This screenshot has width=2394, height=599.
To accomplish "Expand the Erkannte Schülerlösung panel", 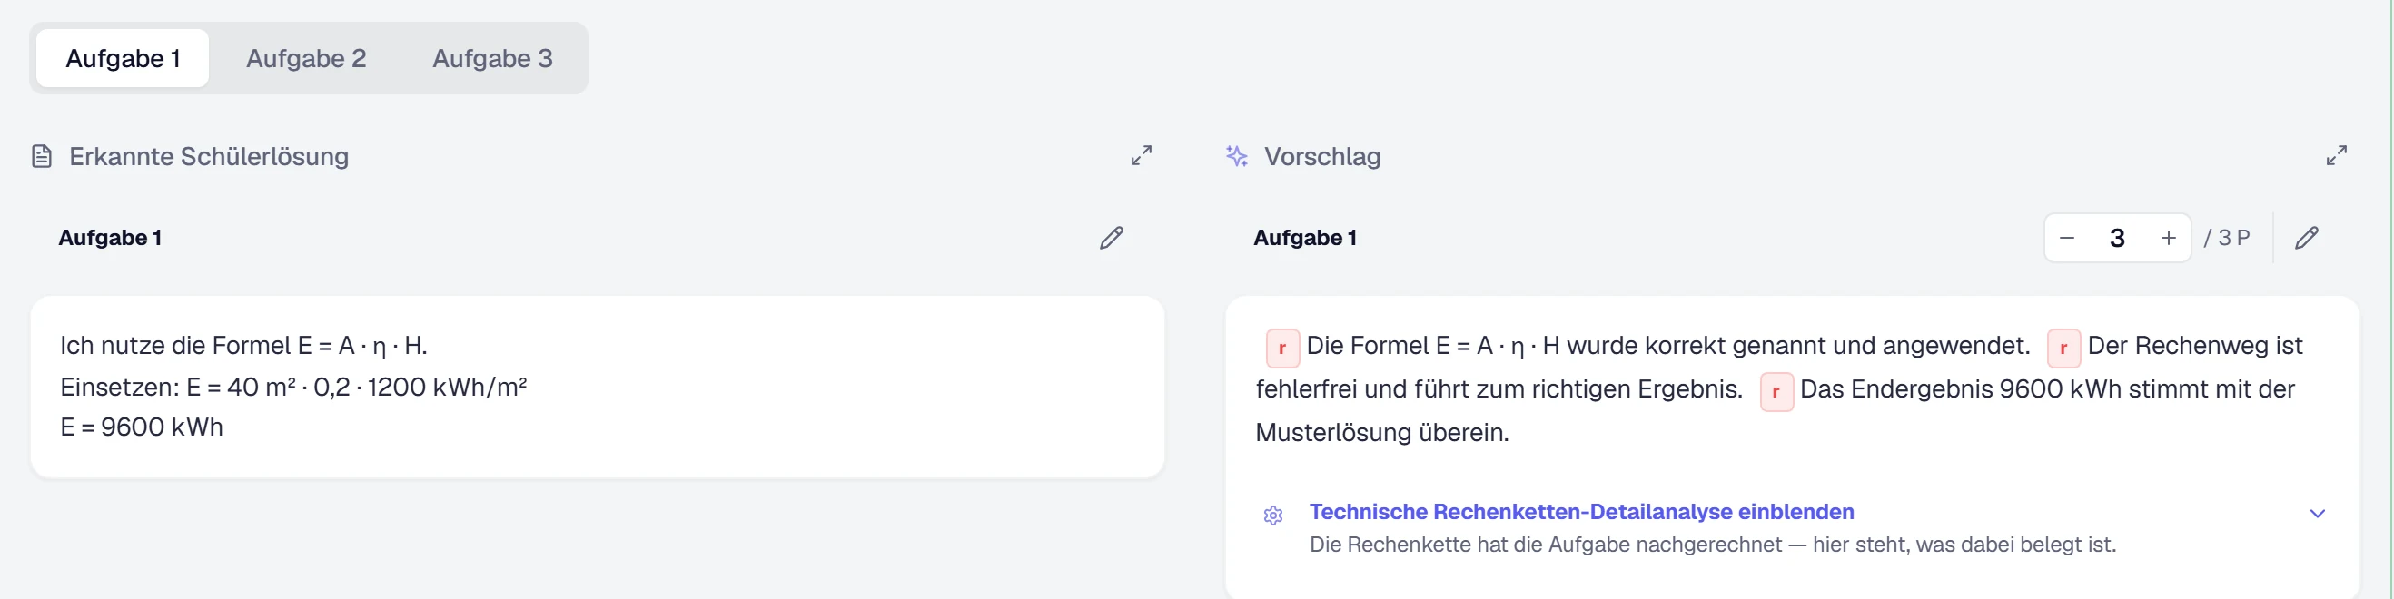I will click(x=1142, y=155).
